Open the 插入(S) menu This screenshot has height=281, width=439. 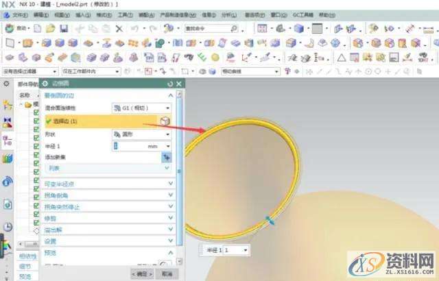click(x=82, y=14)
